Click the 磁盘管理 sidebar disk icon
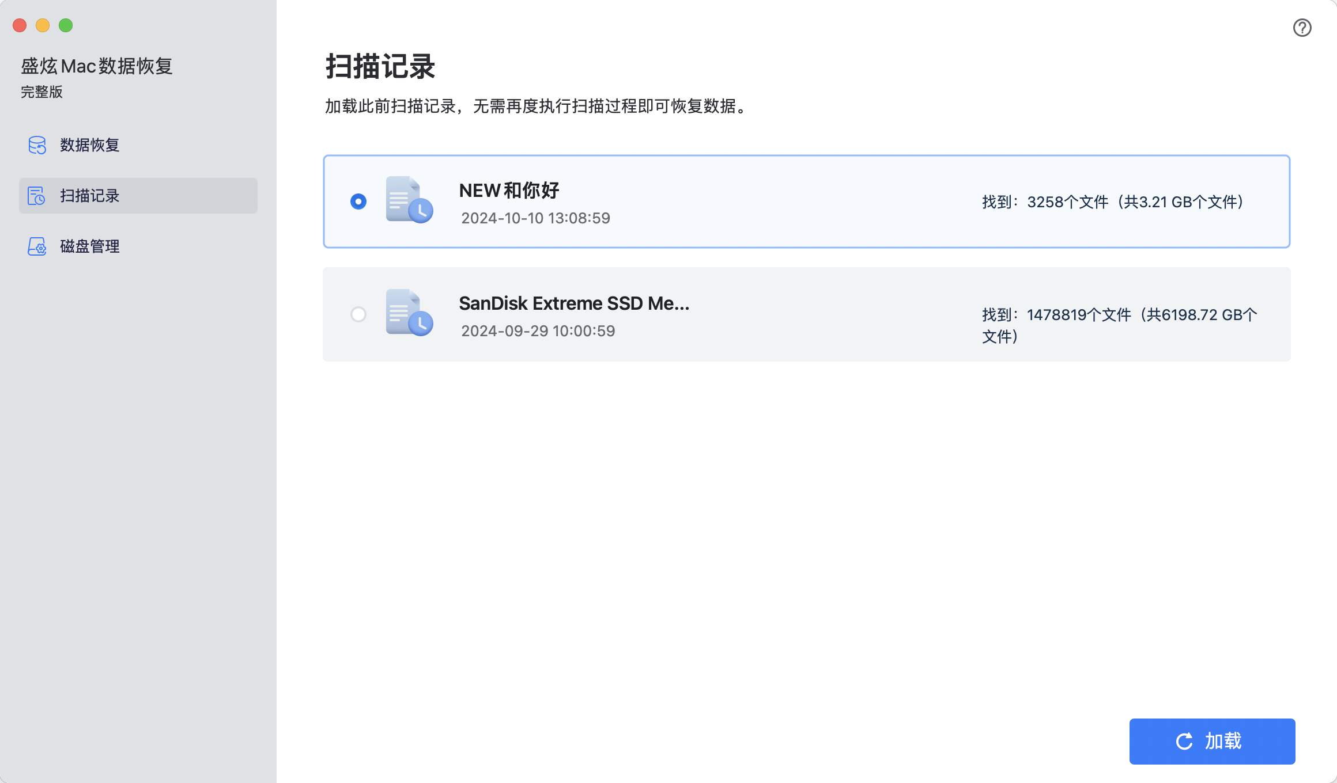 (37, 246)
